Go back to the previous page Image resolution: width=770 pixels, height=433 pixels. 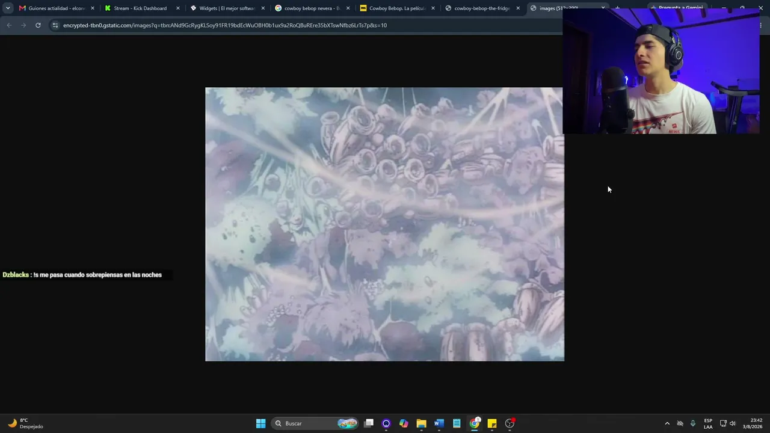(x=9, y=25)
